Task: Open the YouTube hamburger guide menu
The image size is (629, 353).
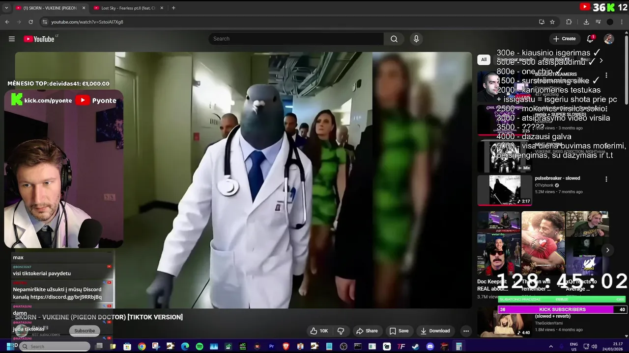Action: (x=12, y=39)
